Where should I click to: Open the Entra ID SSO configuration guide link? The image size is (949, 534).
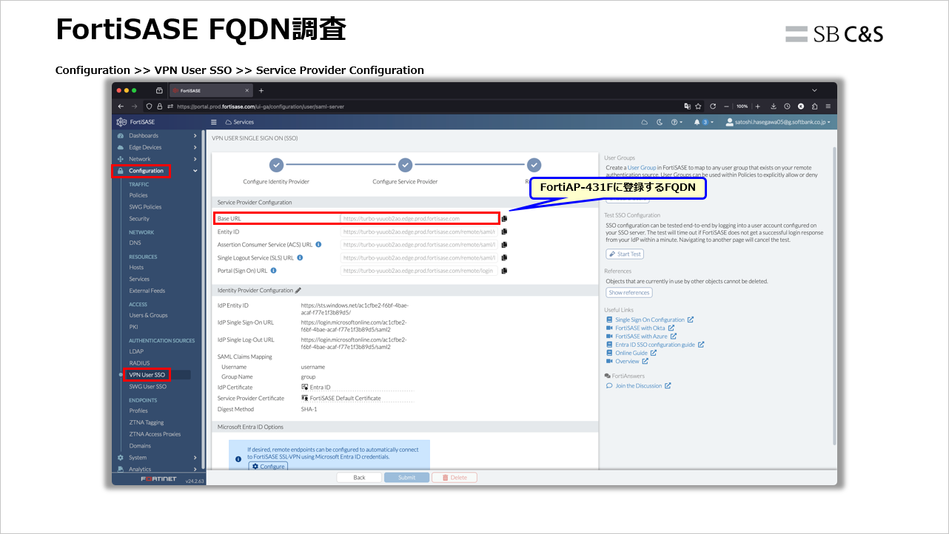654,345
